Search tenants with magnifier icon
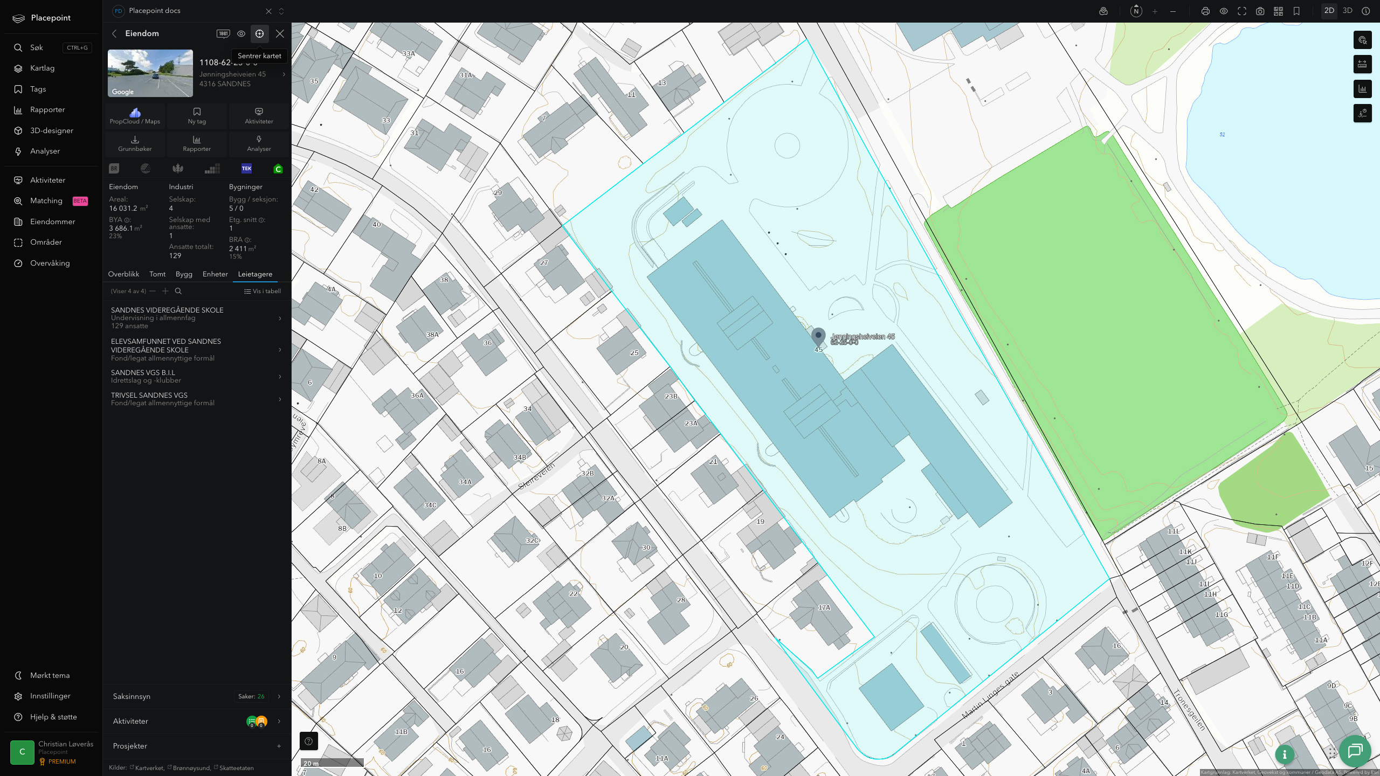This screenshot has height=776, width=1380. pyautogui.click(x=178, y=291)
